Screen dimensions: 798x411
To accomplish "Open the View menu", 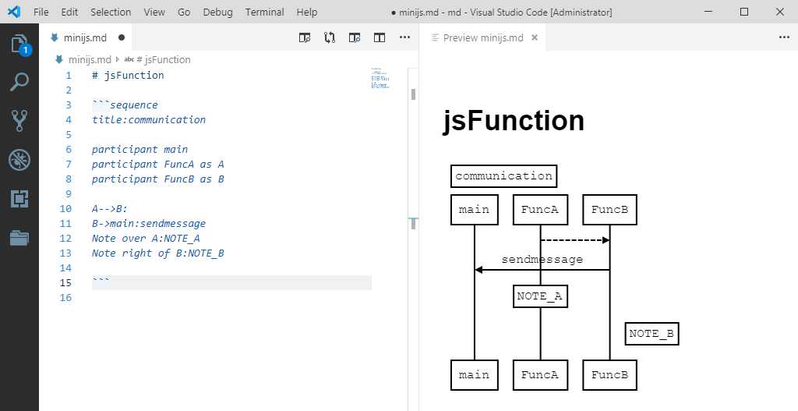I will click(154, 12).
